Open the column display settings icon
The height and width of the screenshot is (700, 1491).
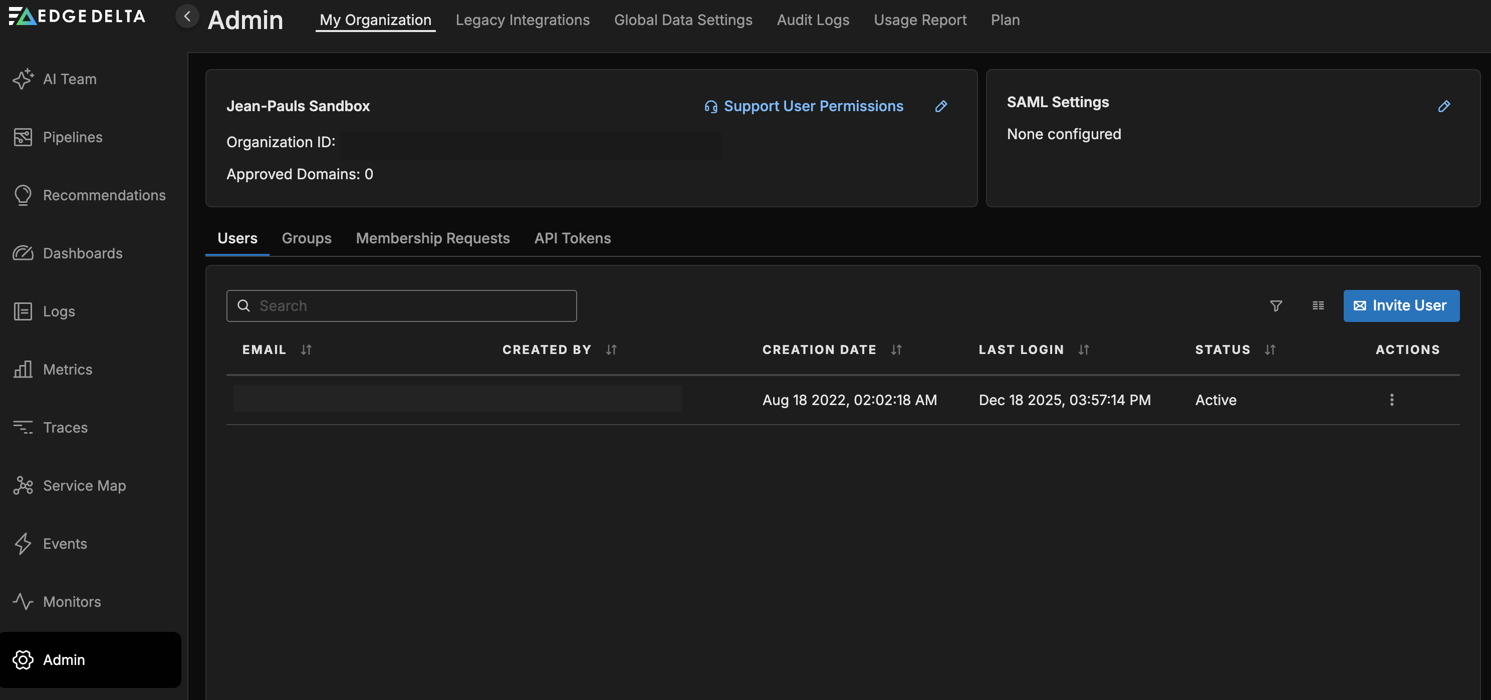click(1318, 305)
